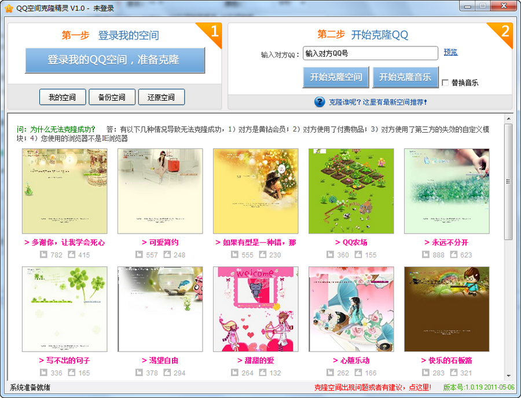
Task: Click the 登录我的QQ空间，准备克隆 button
Action: (x=115, y=60)
